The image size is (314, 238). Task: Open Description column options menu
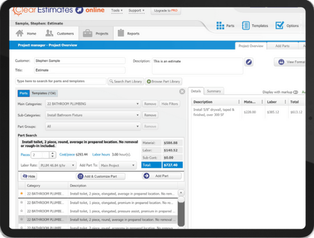point(239,102)
